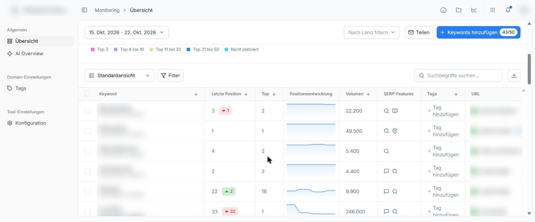535x222 pixels.
Task: Add tag in the 5.400 volume row
Action: (443, 151)
